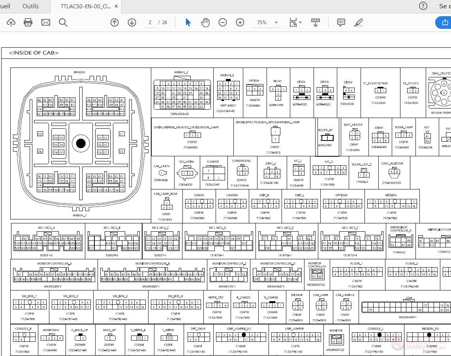Go to previous page with up arrow
This screenshot has width=451, height=356.
(x=115, y=22)
